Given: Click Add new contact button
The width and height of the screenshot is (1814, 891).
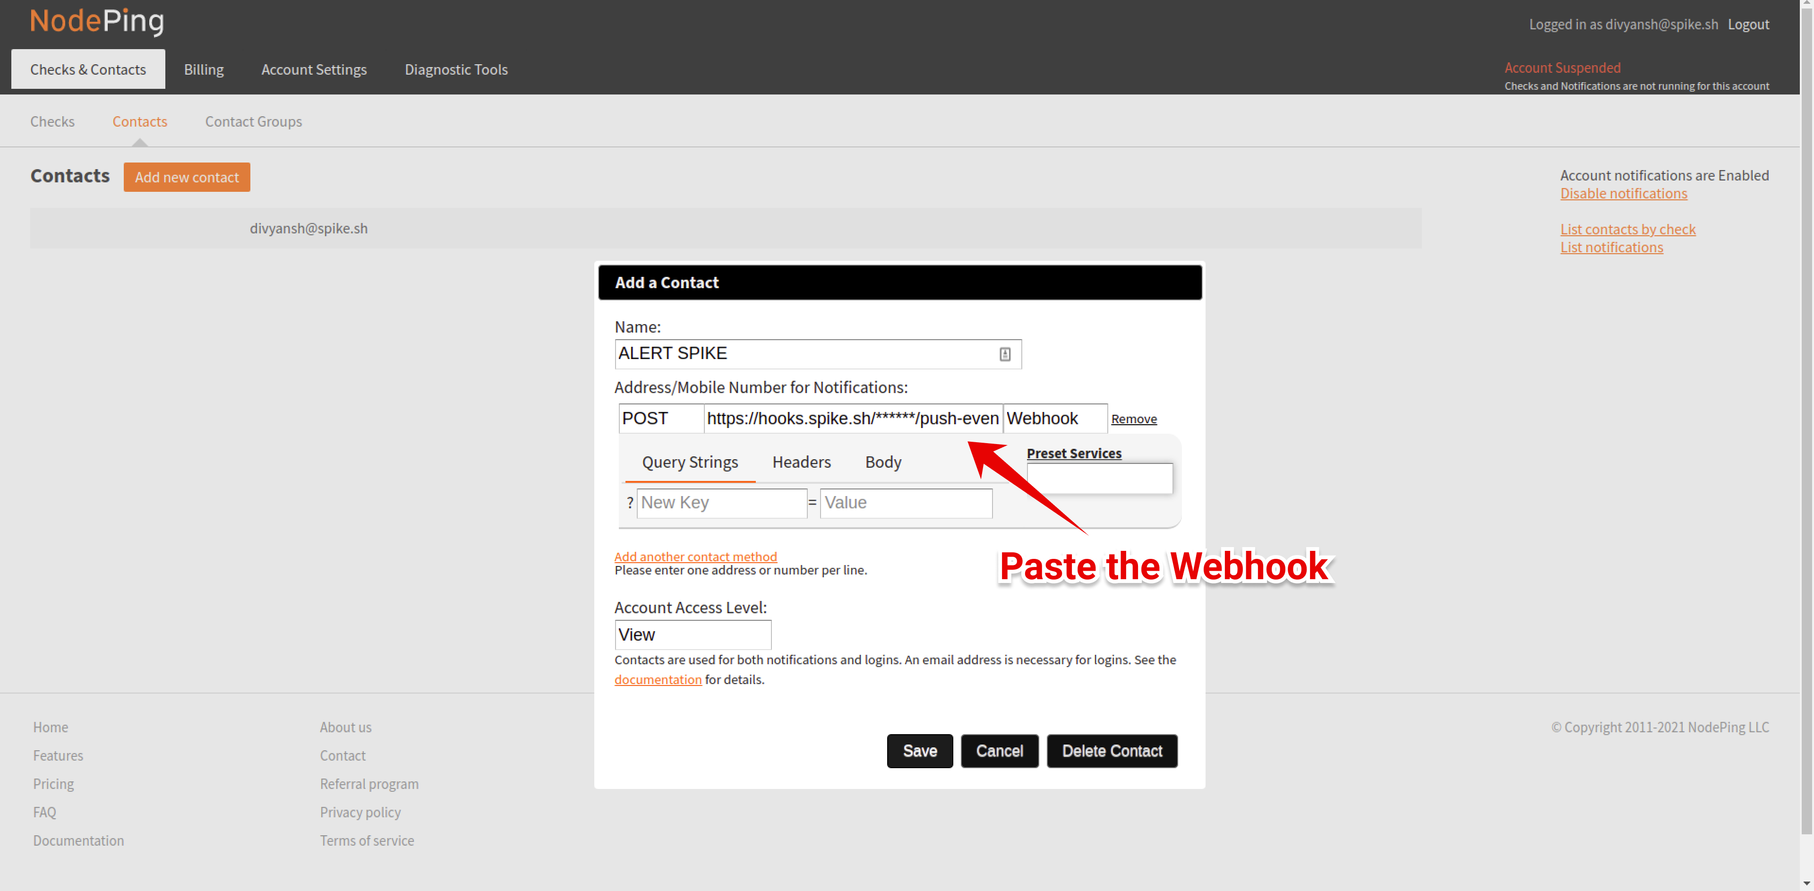Looking at the screenshot, I should coord(188,178).
